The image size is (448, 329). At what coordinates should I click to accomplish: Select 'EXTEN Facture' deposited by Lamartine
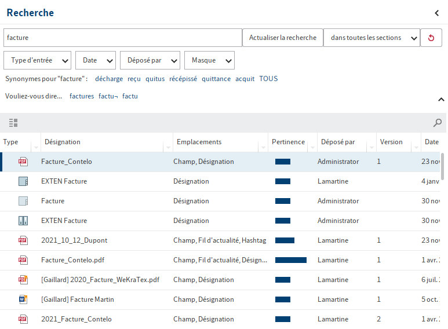point(220,181)
